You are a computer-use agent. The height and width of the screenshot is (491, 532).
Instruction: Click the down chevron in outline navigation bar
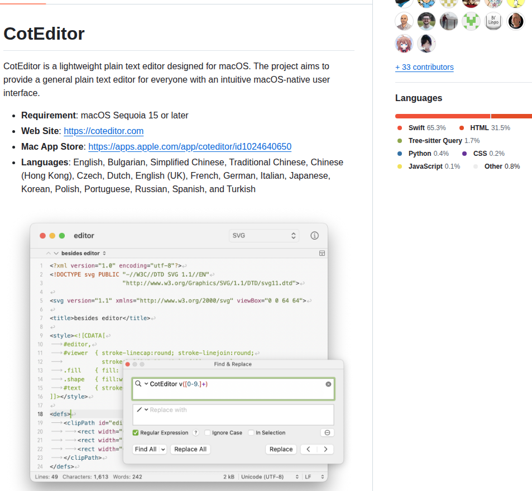tap(56, 253)
